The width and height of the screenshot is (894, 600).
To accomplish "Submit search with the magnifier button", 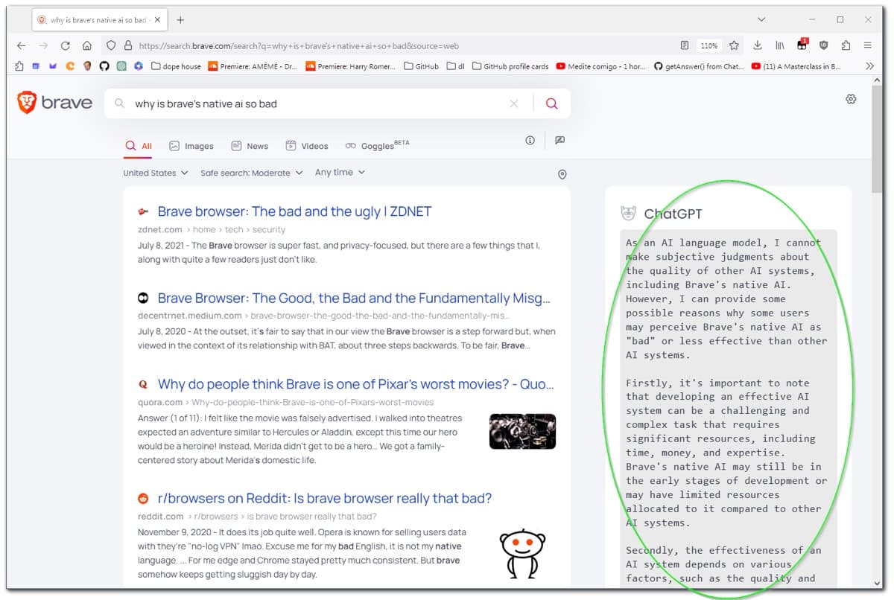I will coord(551,103).
